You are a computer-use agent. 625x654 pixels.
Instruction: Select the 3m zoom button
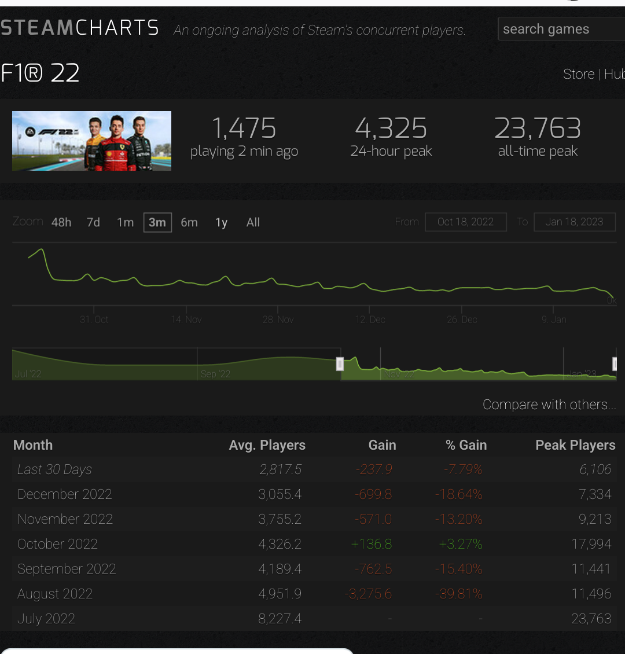[157, 222]
